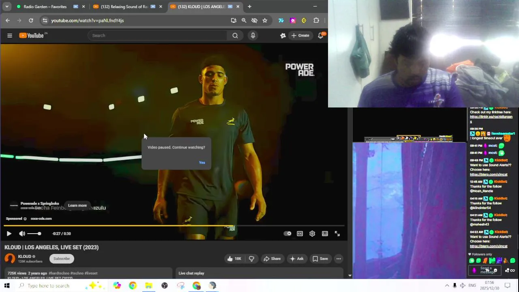
Task: Click Yes to continue watching
Action: (202, 163)
